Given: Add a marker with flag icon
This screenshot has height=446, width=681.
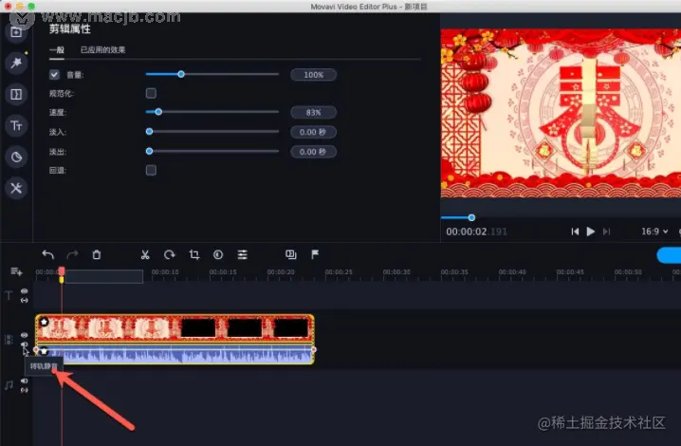Looking at the screenshot, I should coord(315,254).
